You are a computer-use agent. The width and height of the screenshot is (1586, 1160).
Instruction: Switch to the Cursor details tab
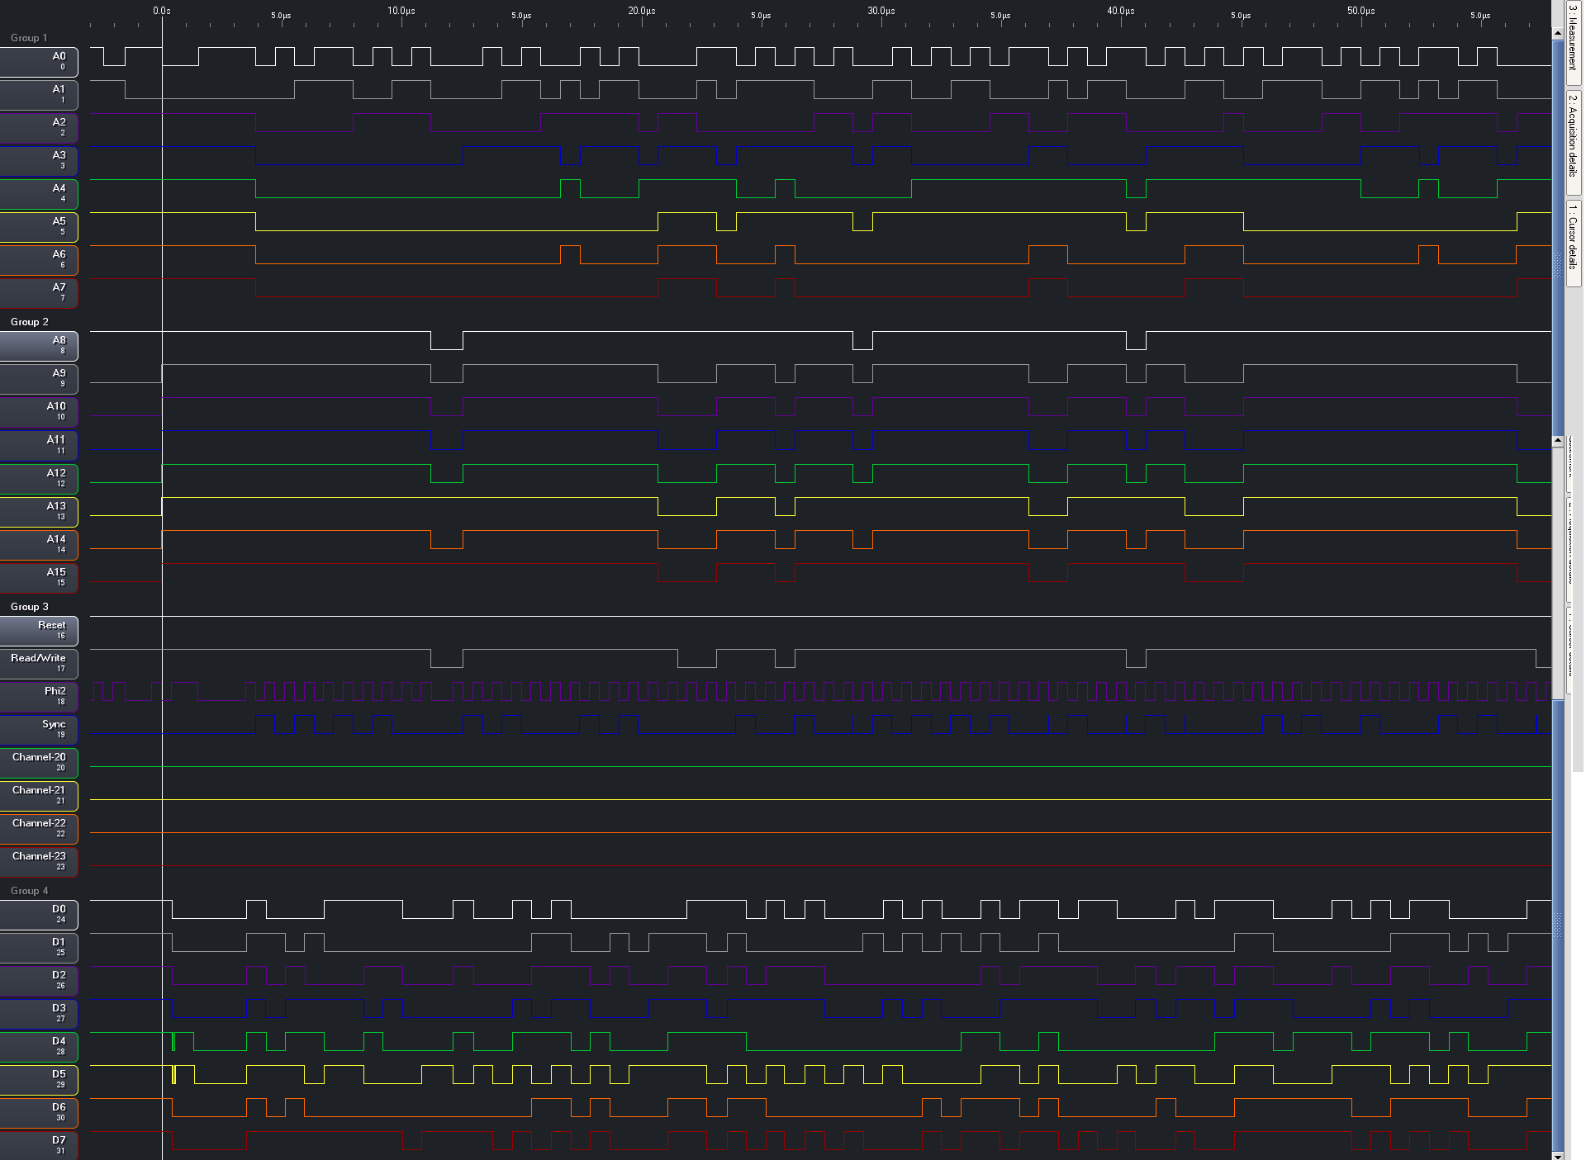pos(1573,243)
